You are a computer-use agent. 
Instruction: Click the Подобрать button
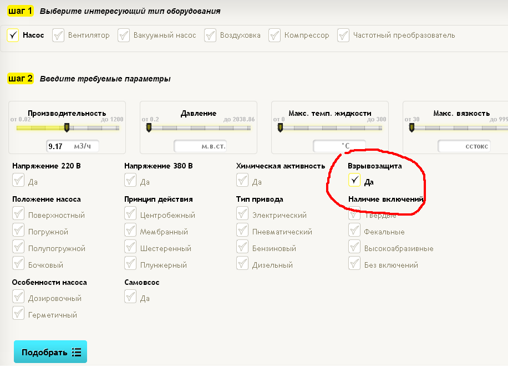[50, 352]
